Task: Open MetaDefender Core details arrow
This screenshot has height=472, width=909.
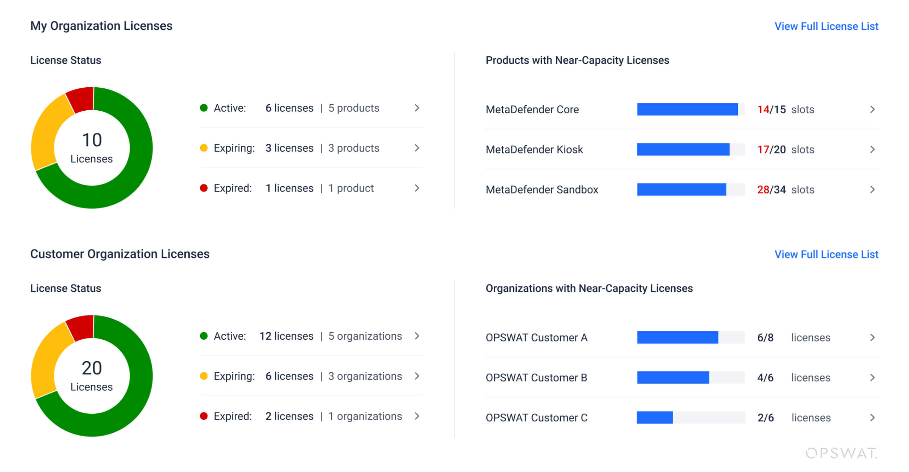Action: click(872, 109)
